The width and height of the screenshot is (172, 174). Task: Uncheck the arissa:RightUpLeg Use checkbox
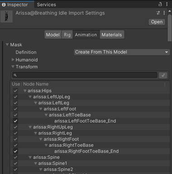(15, 127)
